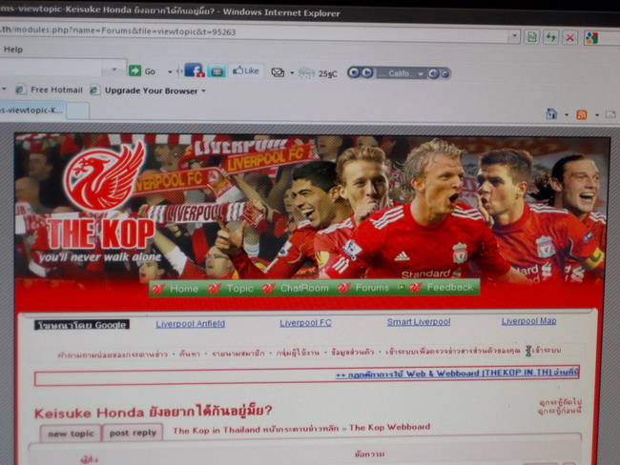Screen dimensions: 620x465
Task: Click the radio volume-down round button
Action: 444,74
